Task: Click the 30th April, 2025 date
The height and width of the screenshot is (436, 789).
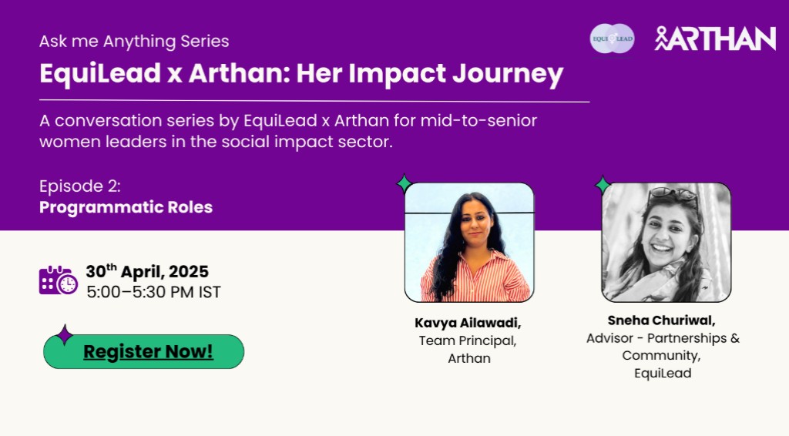Action: [x=147, y=271]
